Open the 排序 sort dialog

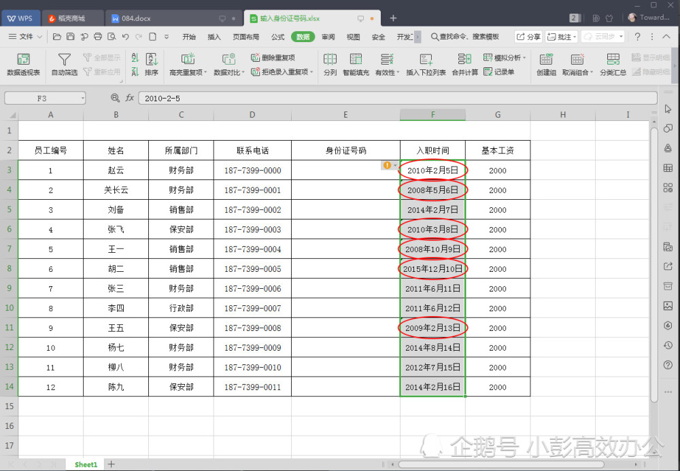coord(152,64)
